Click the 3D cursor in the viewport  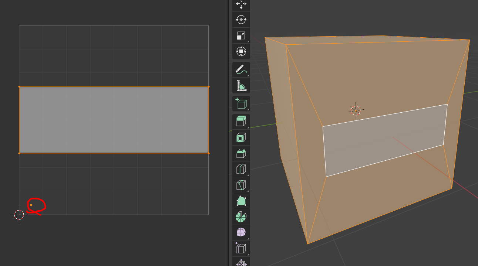(356, 110)
